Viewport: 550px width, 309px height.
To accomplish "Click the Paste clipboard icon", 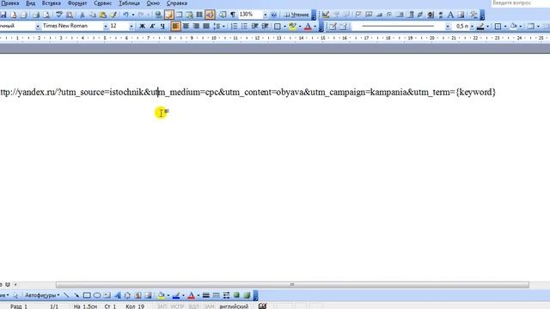I will coord(103,15).
